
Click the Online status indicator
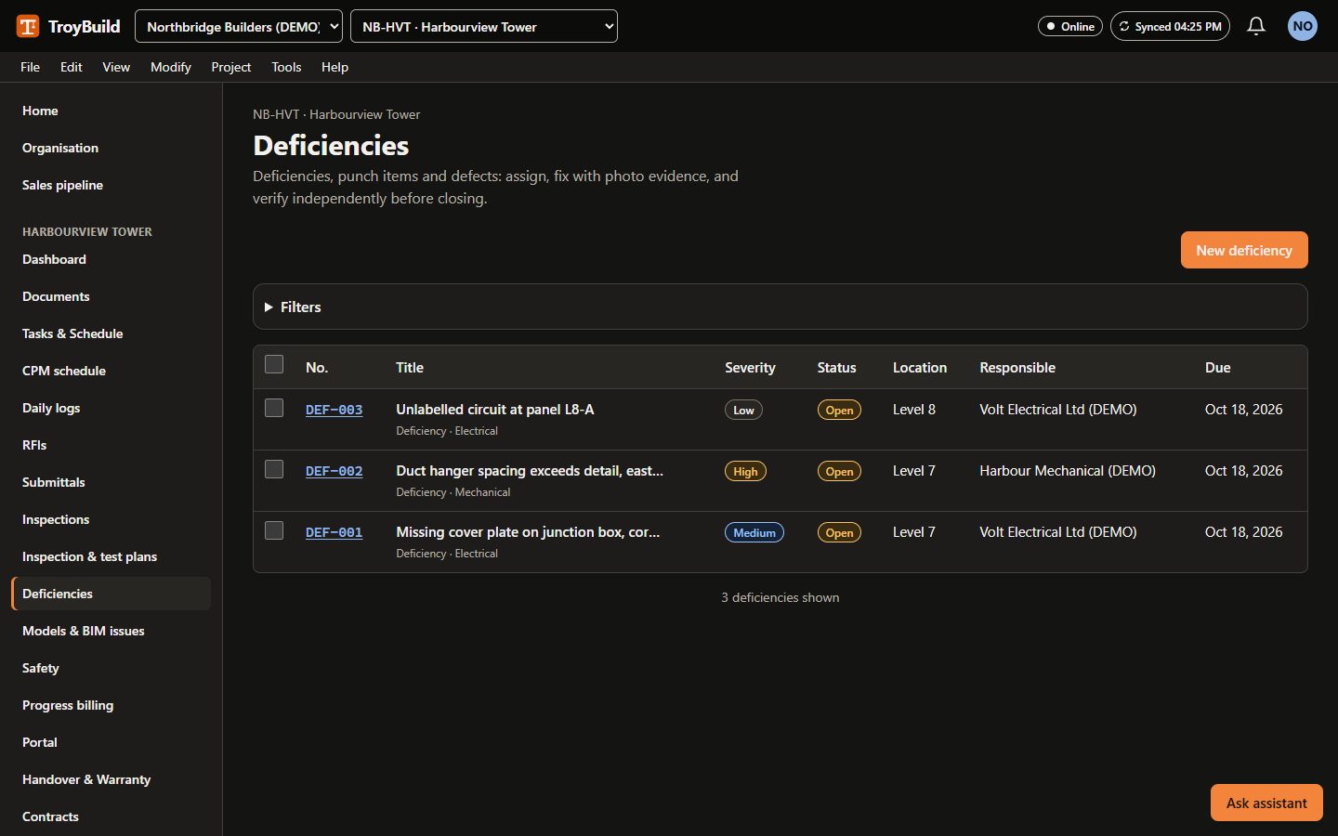pyautogui.click(x=1070, y=26)
